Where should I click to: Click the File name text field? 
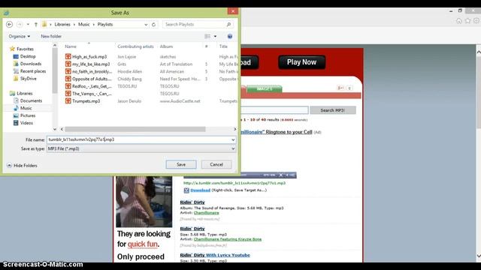(139, 139)
